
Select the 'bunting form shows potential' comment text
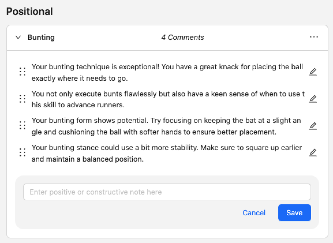[x=166, y=126]
